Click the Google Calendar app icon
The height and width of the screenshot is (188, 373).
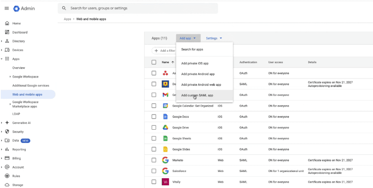(165, 106)
